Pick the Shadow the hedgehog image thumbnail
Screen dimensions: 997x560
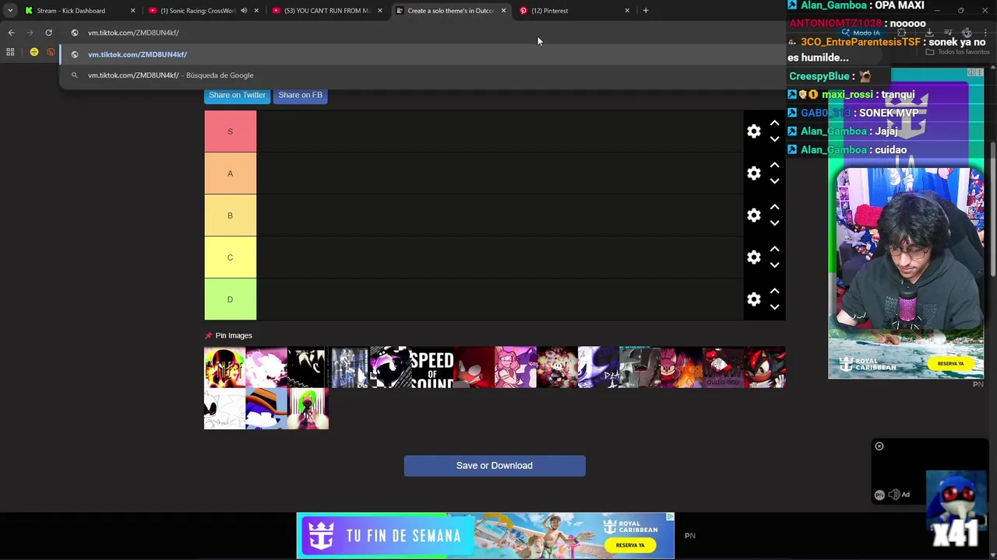click(x=765, y=367)
